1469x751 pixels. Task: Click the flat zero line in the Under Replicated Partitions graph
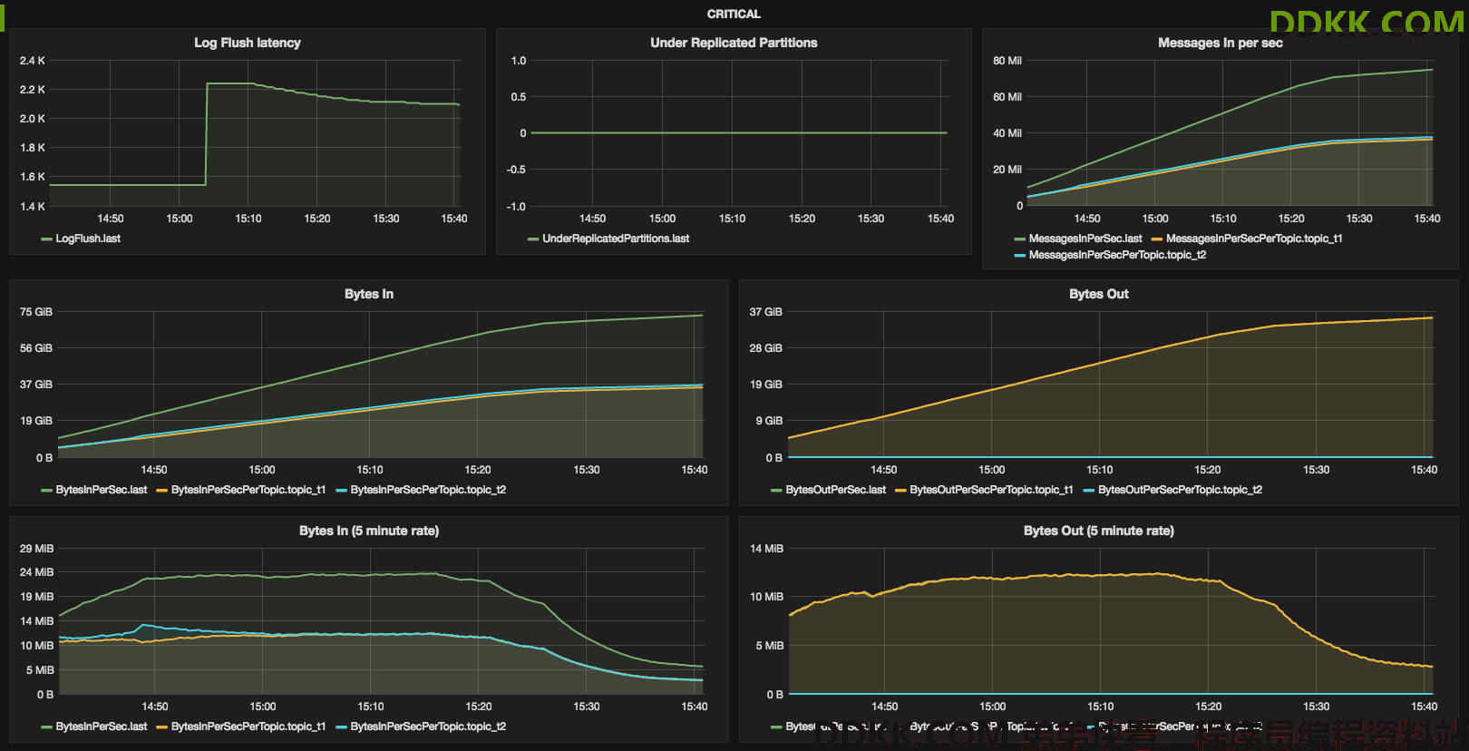click(739, 133)
